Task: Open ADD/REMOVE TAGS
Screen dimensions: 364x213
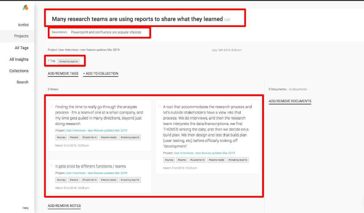Action: click(63, 73)
